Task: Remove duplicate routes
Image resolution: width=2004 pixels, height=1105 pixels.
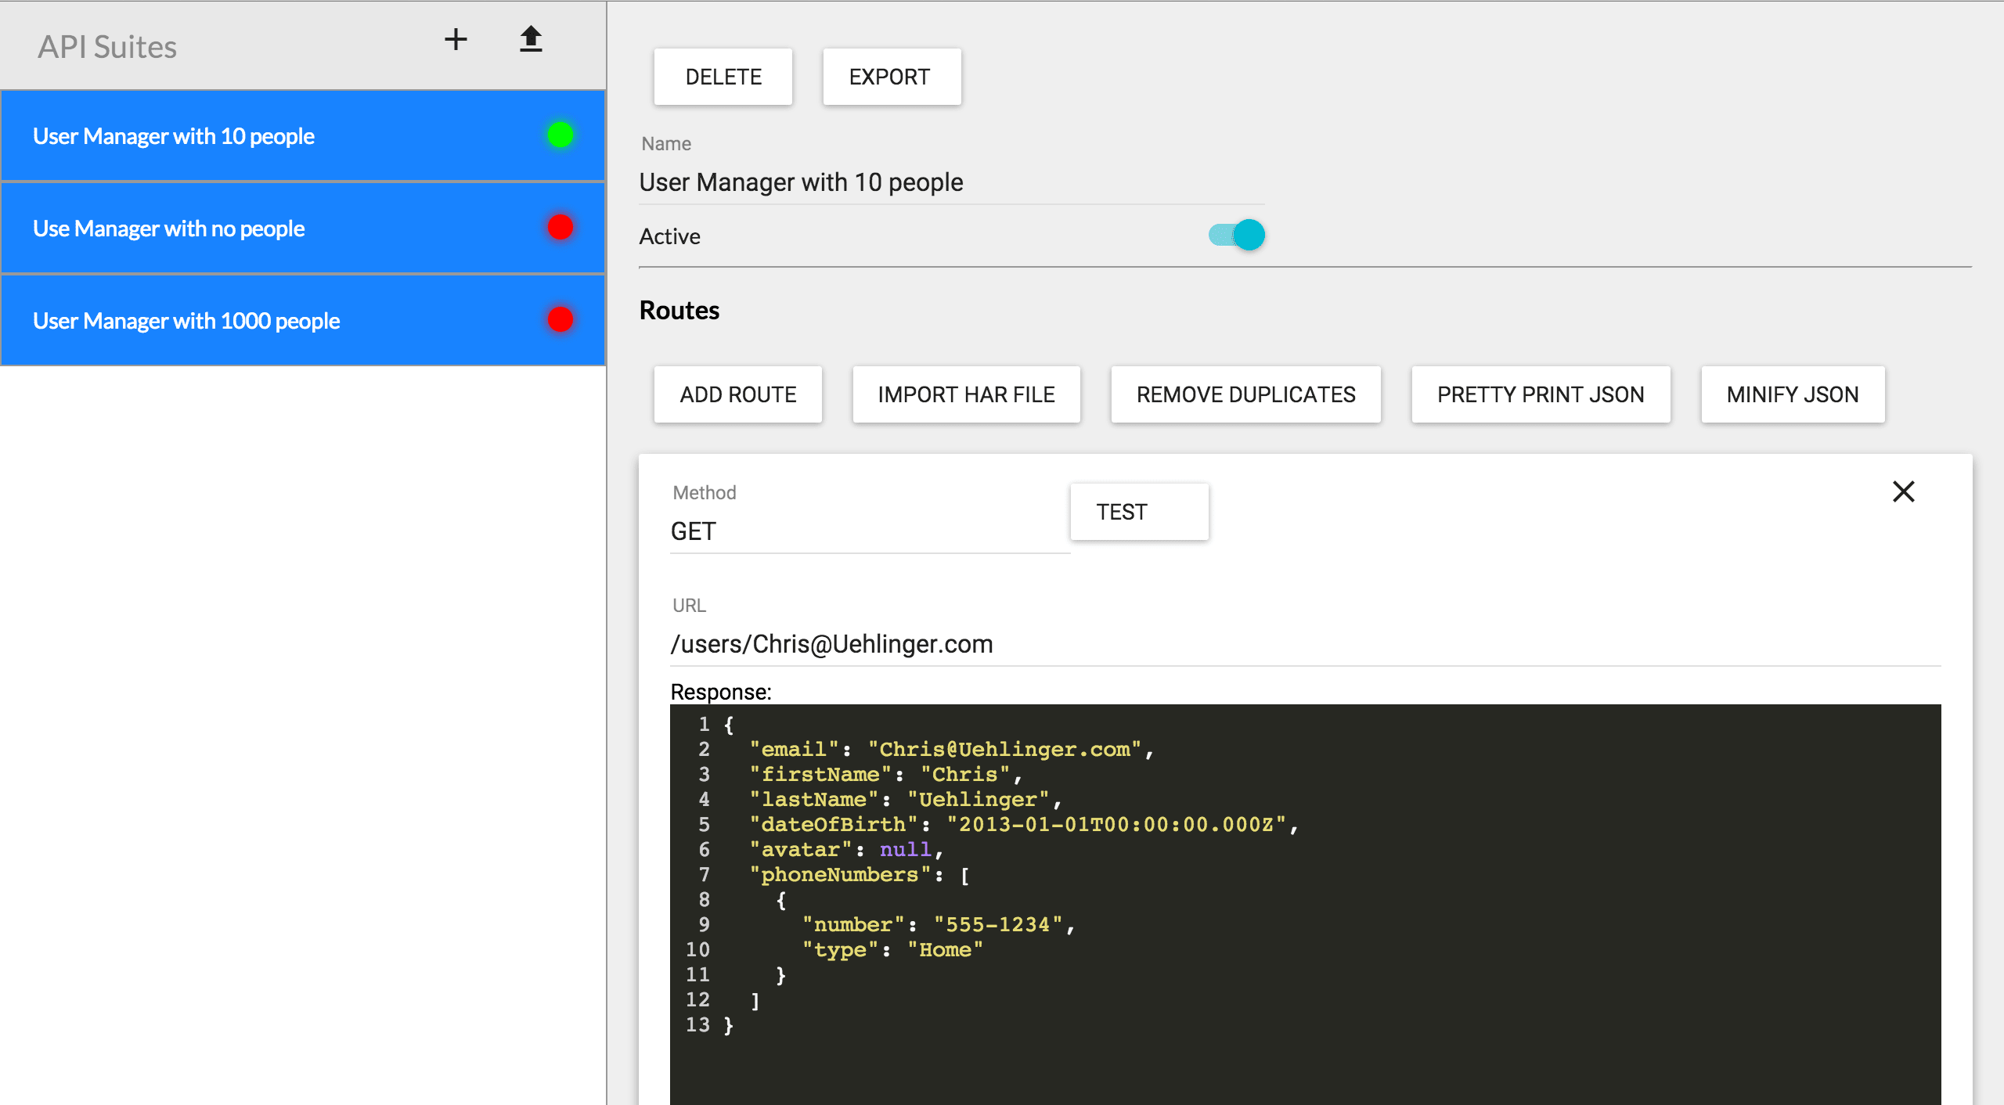Action: (x=1246, y=394)
